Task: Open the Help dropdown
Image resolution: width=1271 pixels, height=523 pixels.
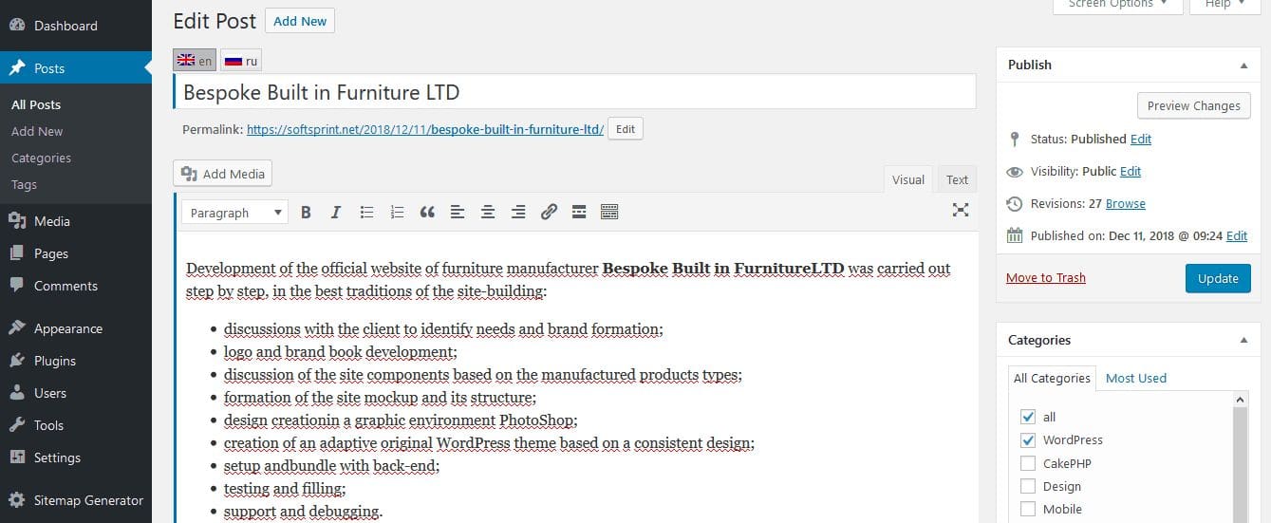Action: tap(1224, 5)
